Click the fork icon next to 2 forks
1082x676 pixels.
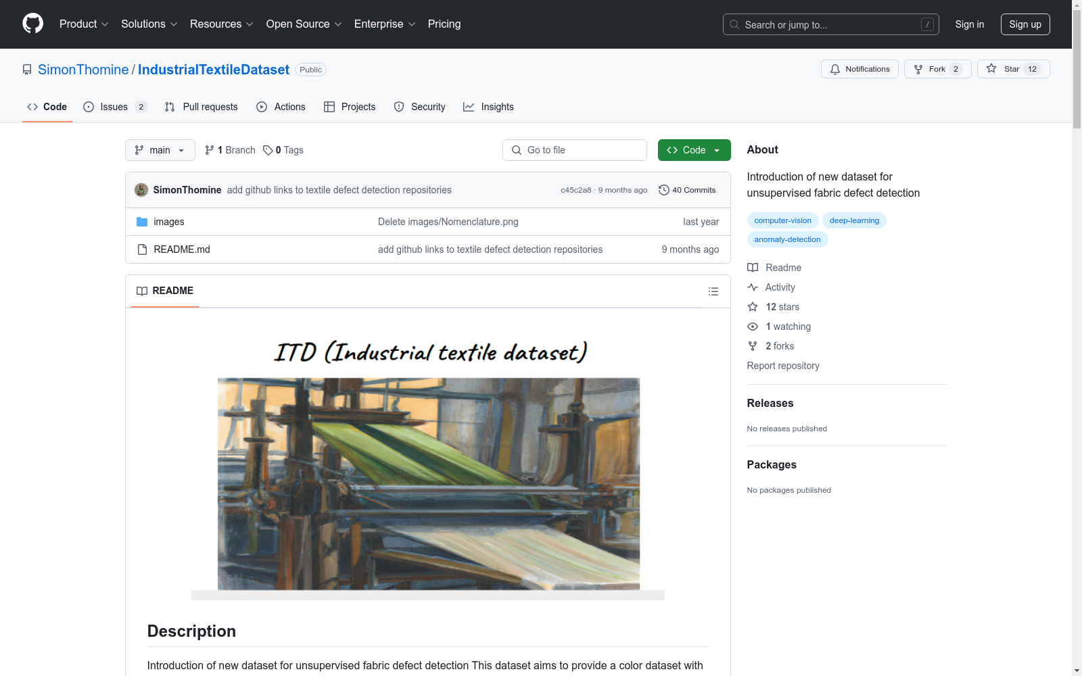(x=753, y=346)
